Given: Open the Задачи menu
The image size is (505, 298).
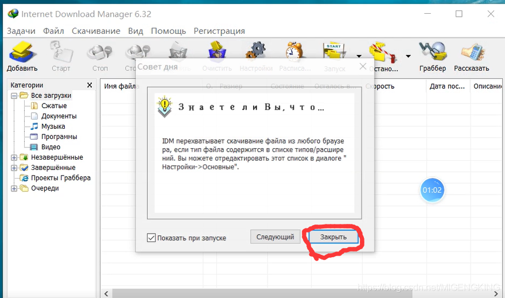Looking at the screenshot, I should 21,31.
